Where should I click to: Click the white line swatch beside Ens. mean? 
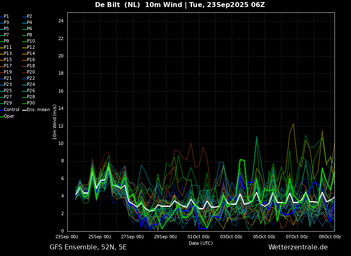coord(24,110)
